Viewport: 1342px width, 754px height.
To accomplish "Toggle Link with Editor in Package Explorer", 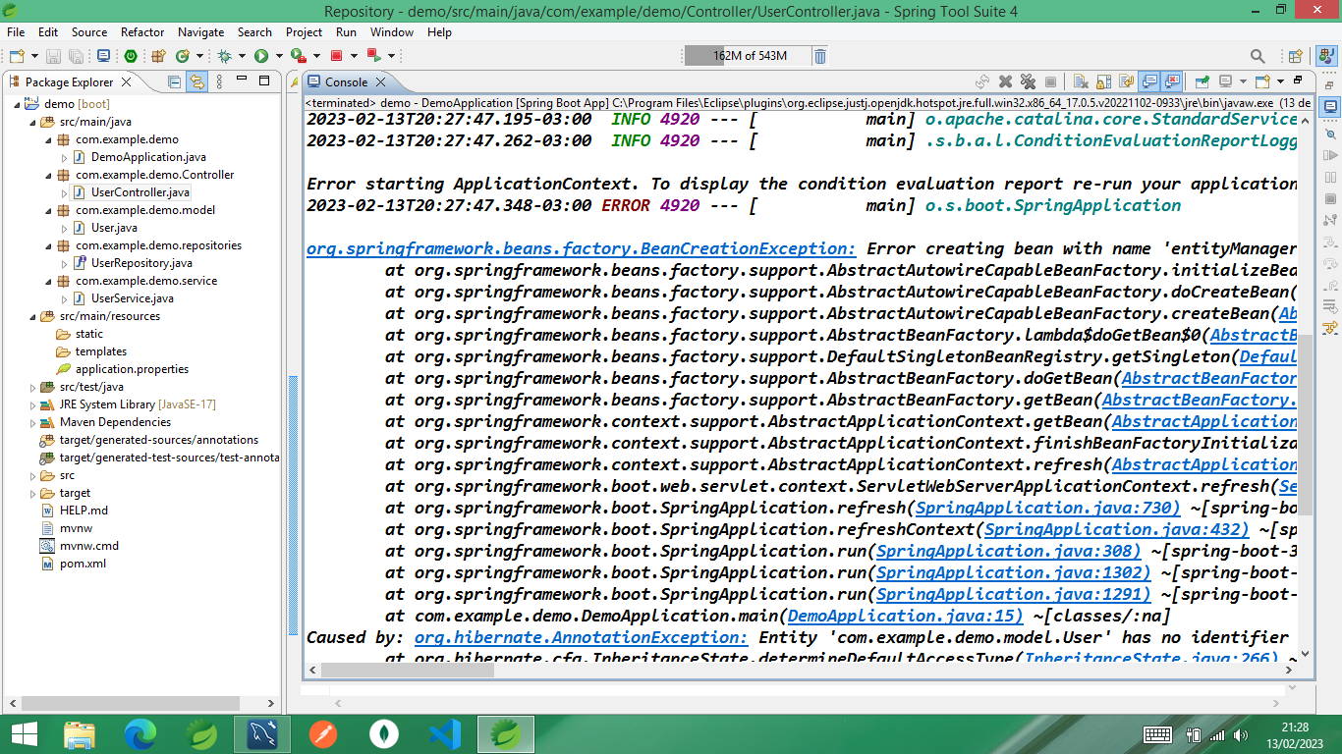I will [196, 82].
